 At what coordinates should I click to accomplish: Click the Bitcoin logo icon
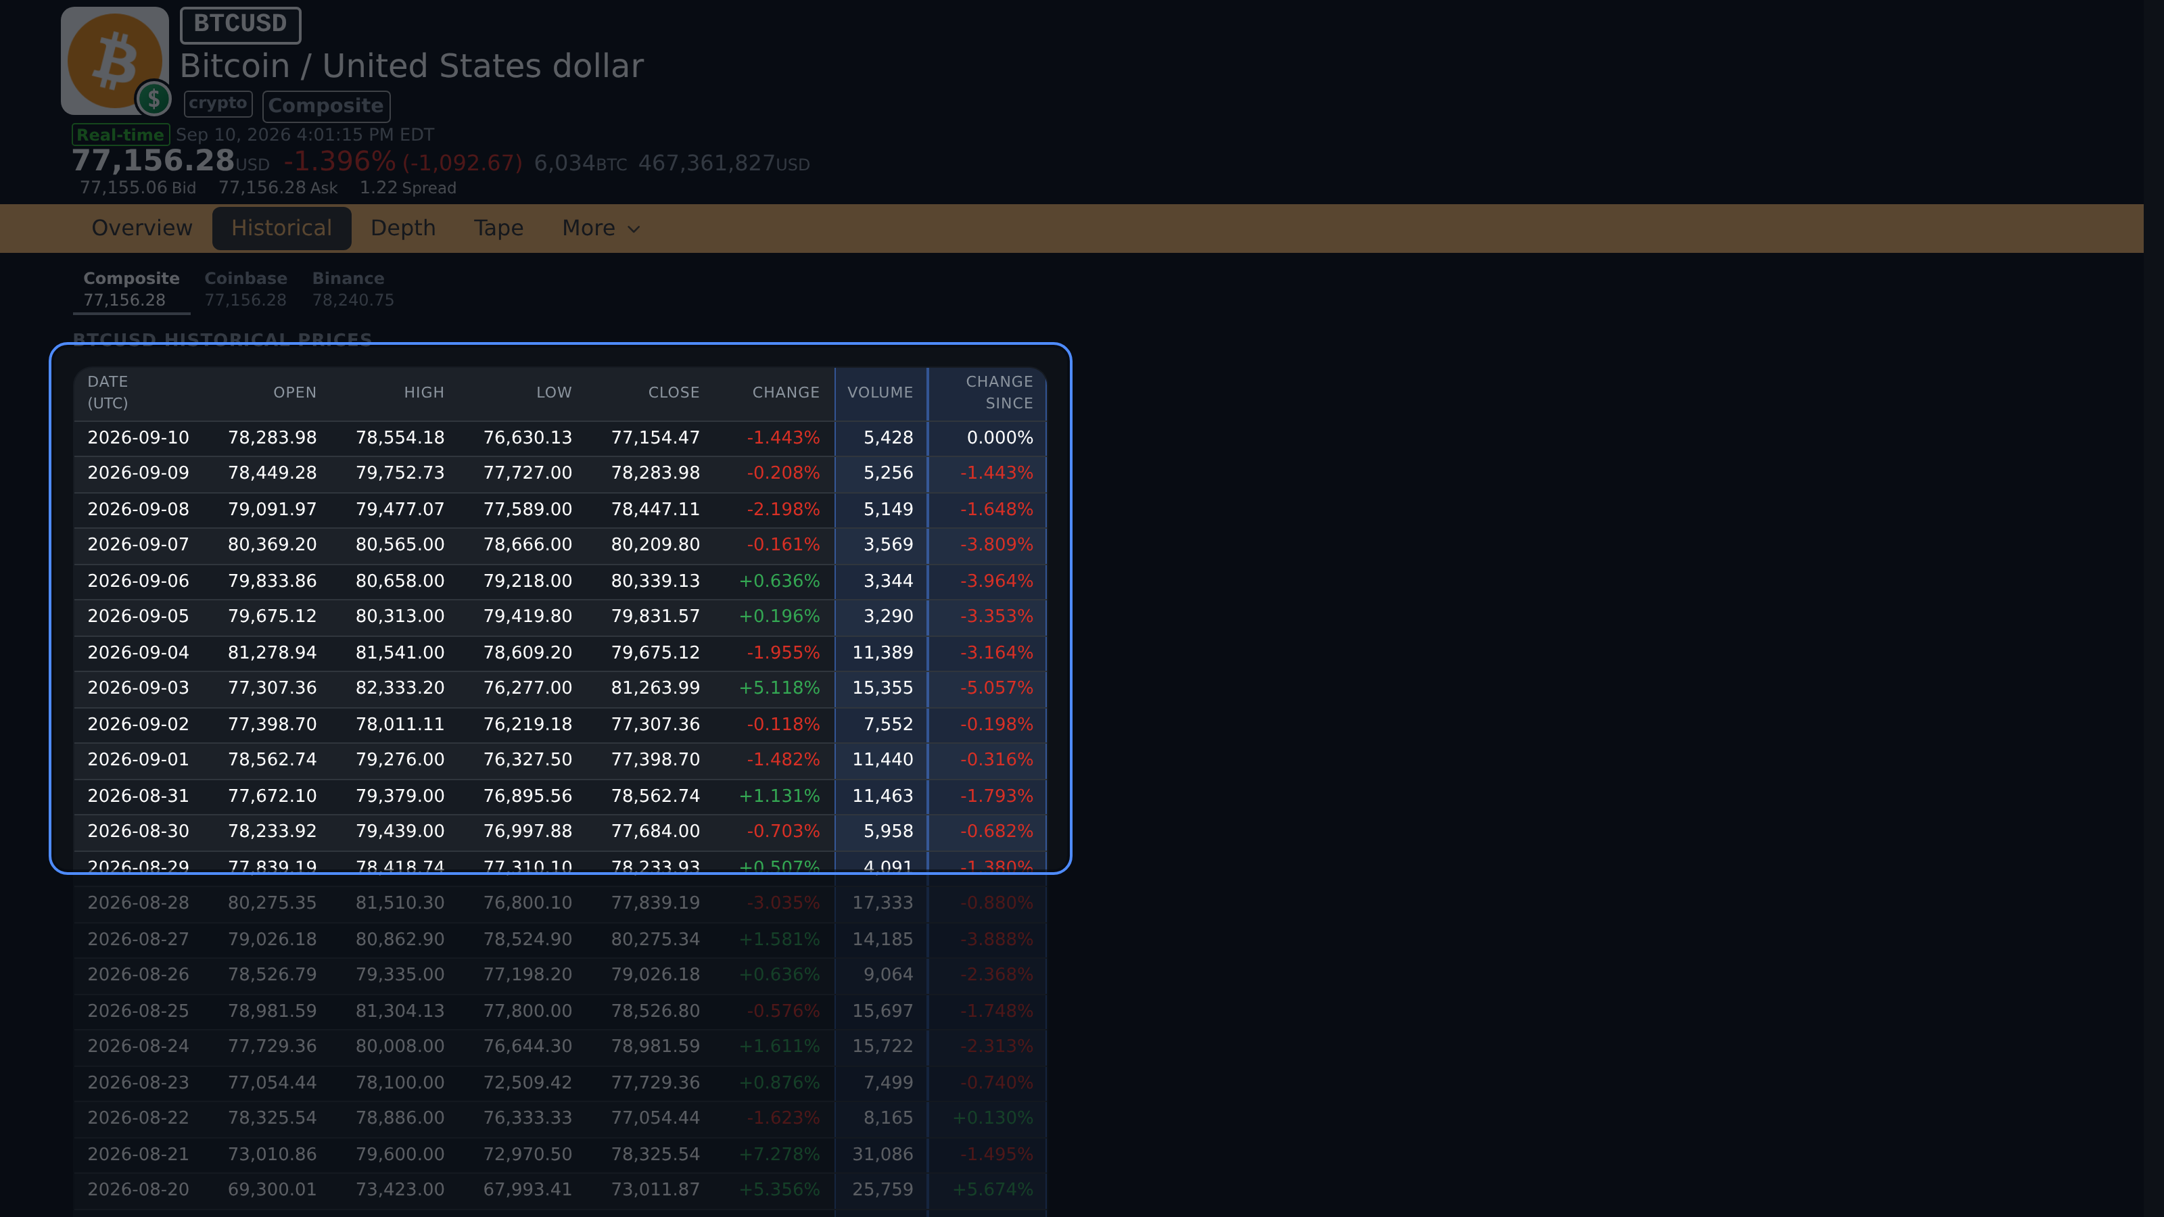114,60
